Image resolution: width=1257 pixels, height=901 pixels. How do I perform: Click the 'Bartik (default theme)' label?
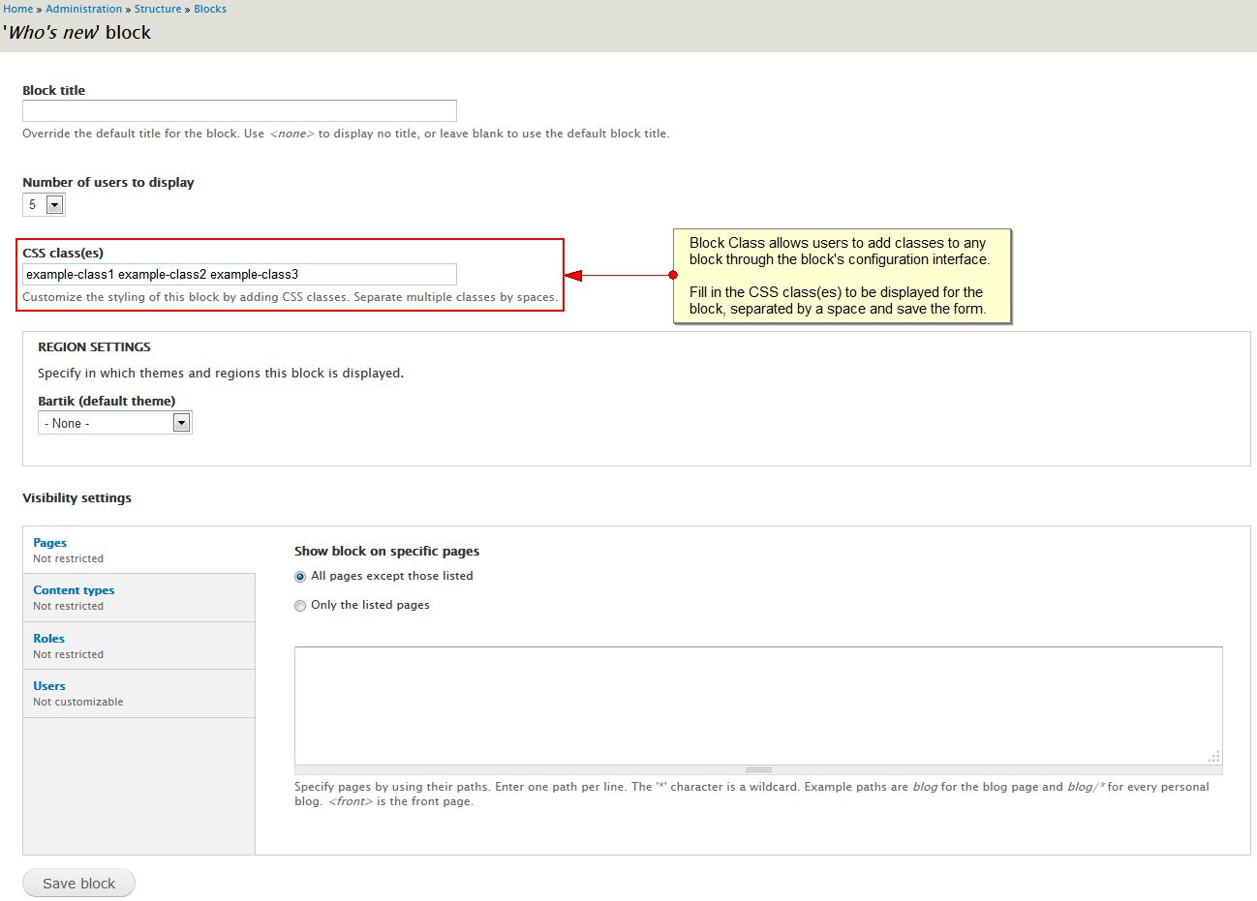point(107,401)
